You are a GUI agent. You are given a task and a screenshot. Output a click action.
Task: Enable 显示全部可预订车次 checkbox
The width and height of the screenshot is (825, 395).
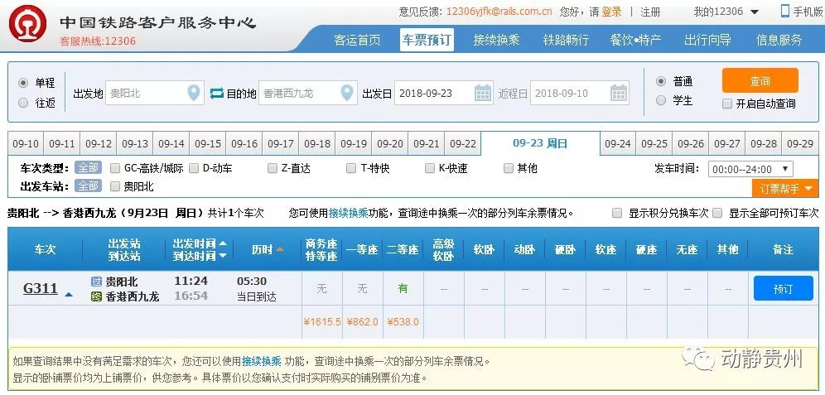coord(717,213)
